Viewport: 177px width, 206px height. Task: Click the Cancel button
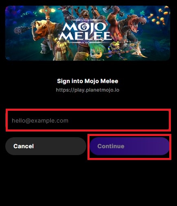46,146
